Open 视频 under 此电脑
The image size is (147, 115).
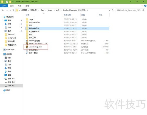[9, 58]
